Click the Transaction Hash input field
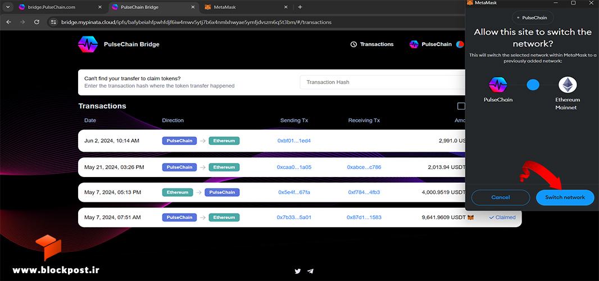 coord(382,82)
